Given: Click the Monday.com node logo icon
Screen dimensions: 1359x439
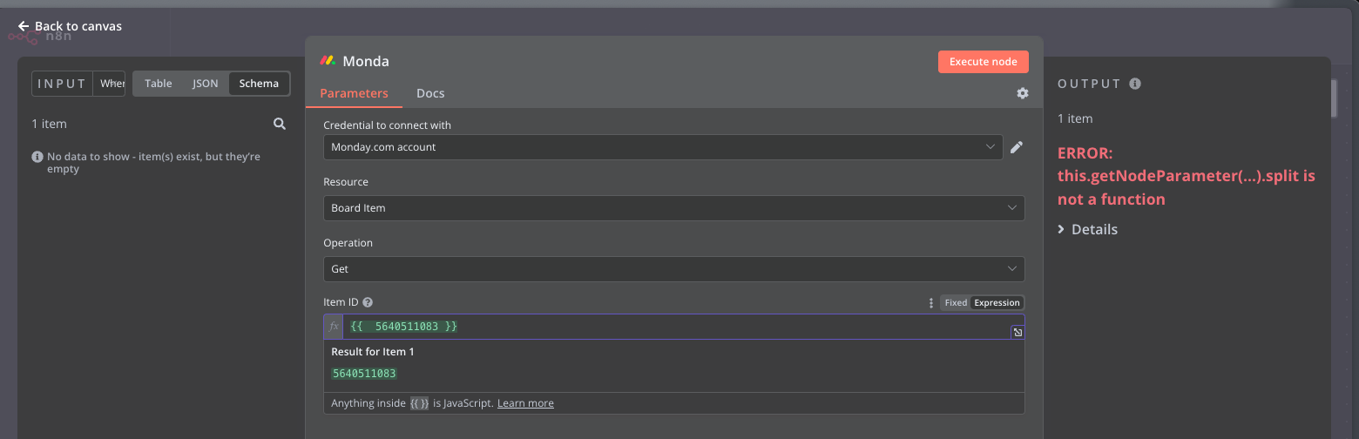Looking at the screenshot, I should click(x=328, y=61).
